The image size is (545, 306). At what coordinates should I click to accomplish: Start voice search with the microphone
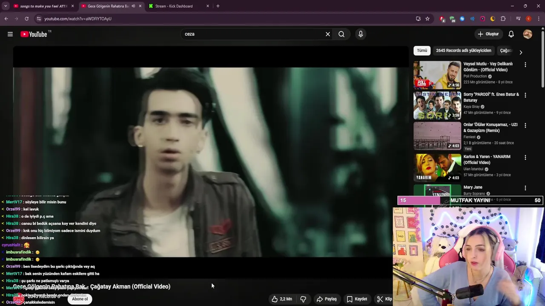361,34
